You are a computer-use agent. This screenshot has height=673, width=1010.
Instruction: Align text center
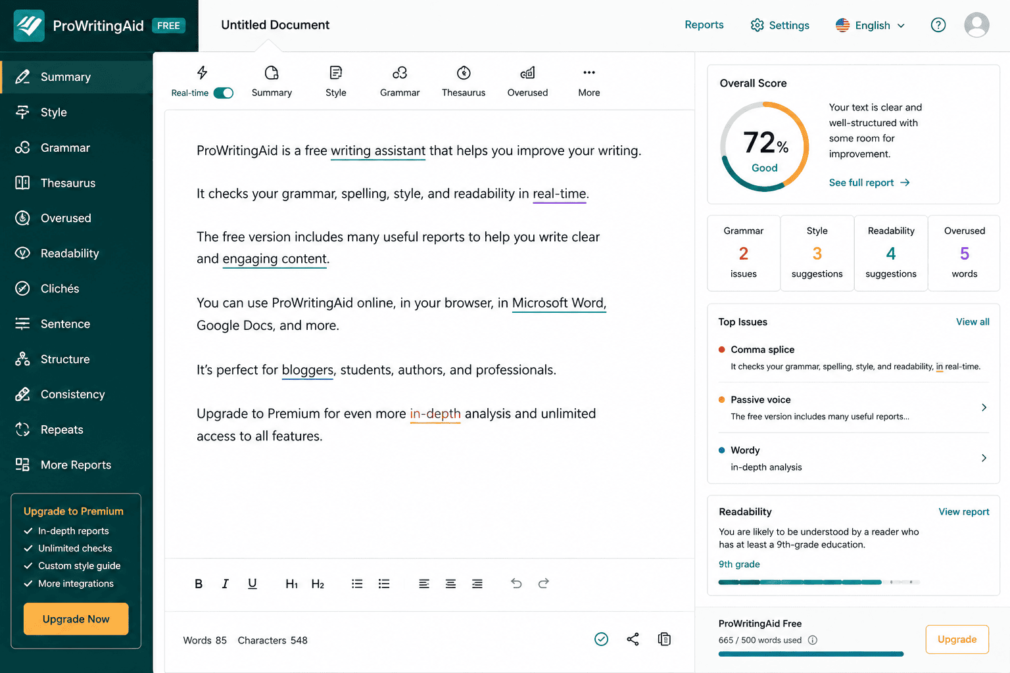pos(450,584)
